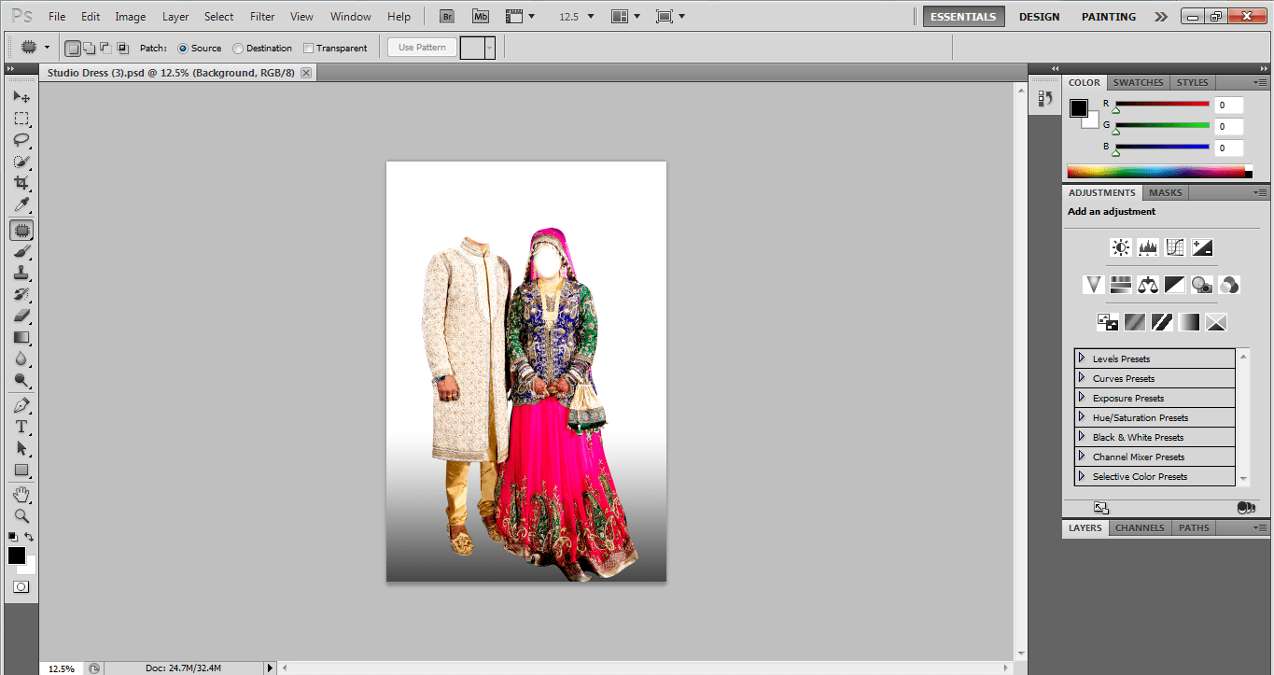Open the pattern picker dropdown

tap(490, 48)
